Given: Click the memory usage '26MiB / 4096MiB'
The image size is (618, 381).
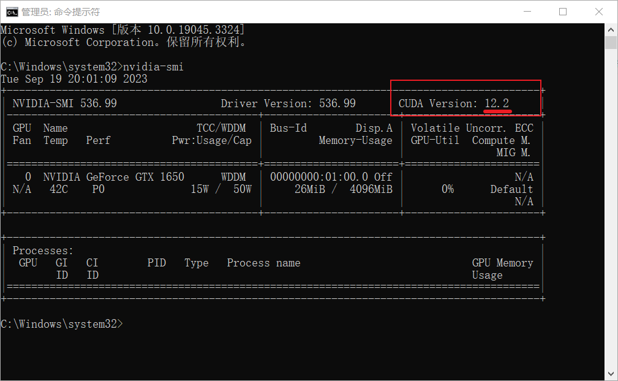Looking at the screenshot, I should (x=344, y=189).
